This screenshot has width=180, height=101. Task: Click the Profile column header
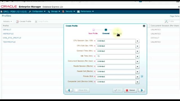coord(6,26)
